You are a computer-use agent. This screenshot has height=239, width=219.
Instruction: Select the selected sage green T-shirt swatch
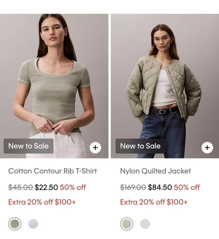15,224
